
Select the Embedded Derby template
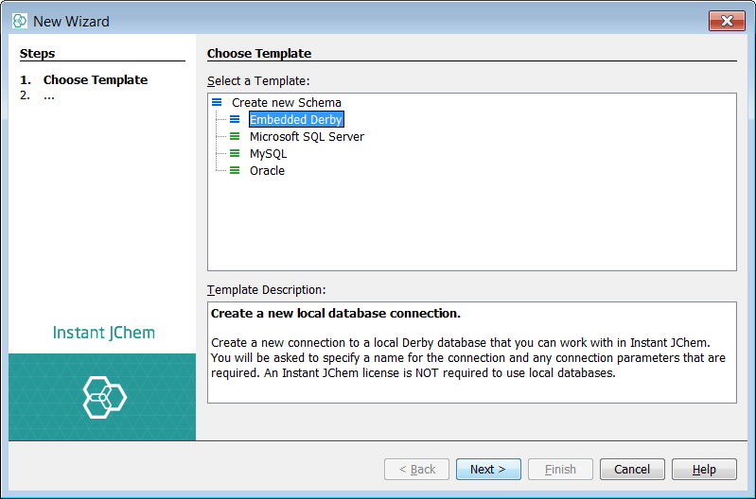[295, 120]
